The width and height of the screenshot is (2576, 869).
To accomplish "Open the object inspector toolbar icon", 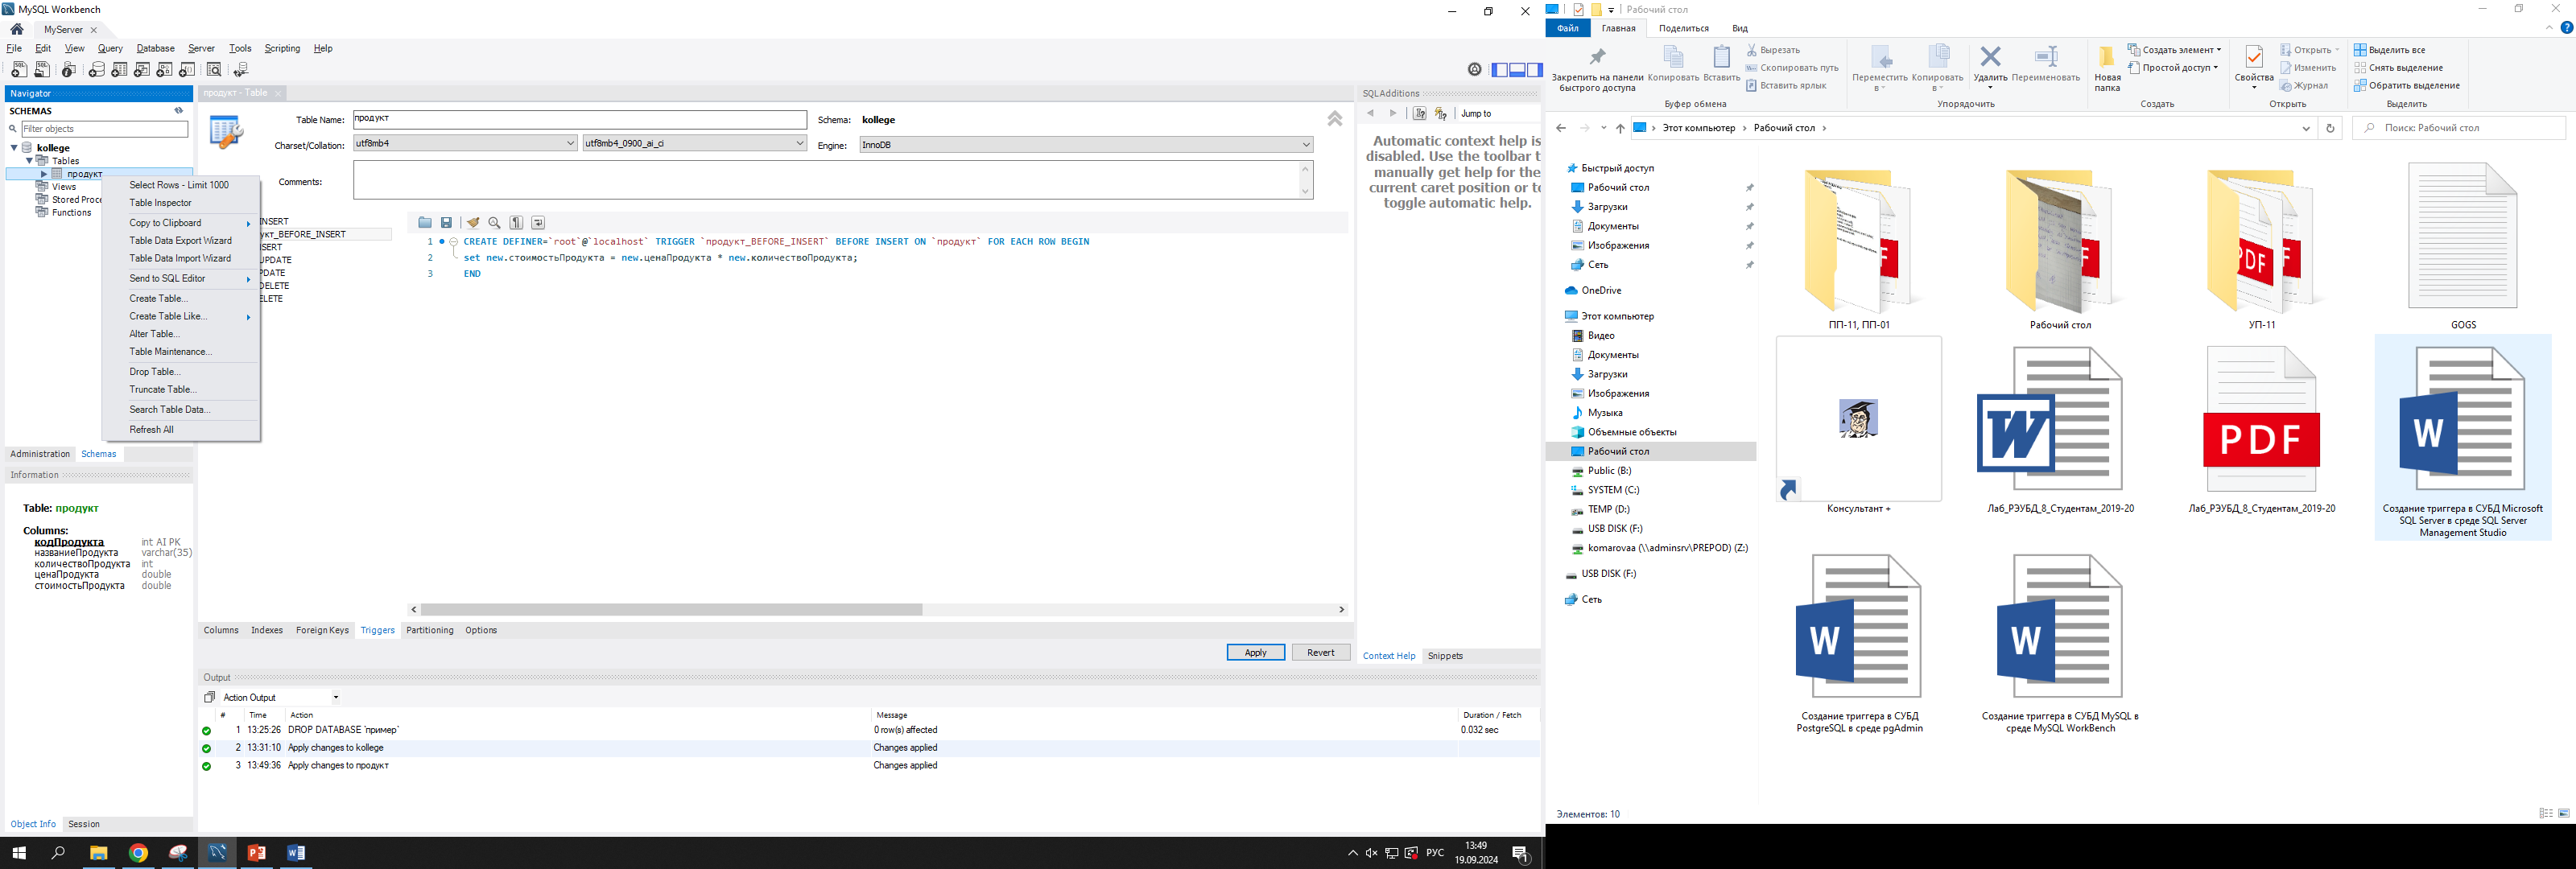I will click(x=69, y=69).
